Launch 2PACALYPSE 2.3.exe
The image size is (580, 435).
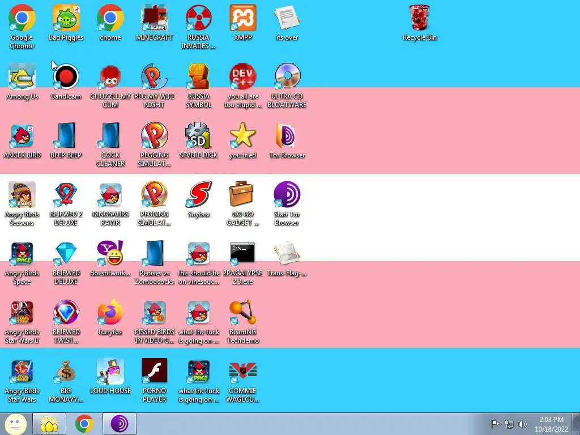pyautogui.click(x=242, y=262)
